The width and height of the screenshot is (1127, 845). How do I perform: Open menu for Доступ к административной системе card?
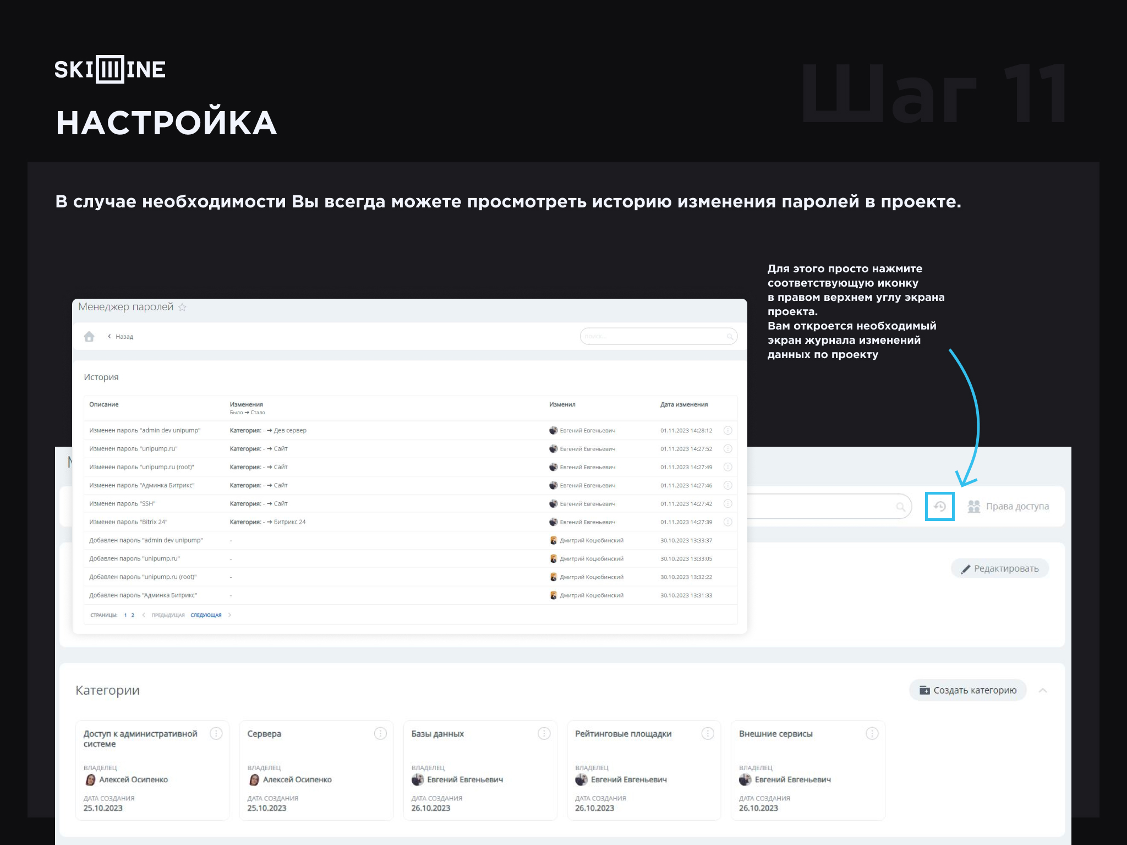(216, 733)
